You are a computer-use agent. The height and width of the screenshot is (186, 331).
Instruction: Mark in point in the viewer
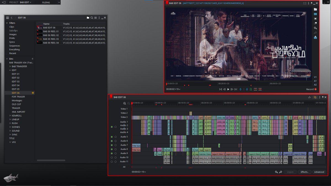pos(241,89)
